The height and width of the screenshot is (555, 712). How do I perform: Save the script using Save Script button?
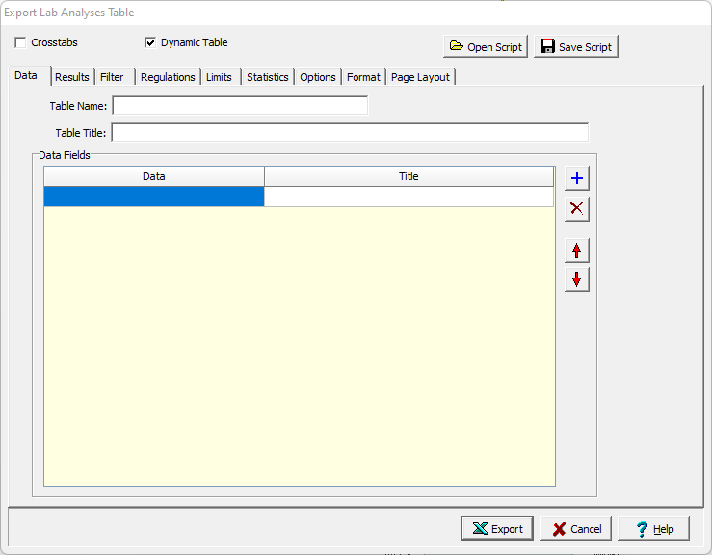[575, 46]
